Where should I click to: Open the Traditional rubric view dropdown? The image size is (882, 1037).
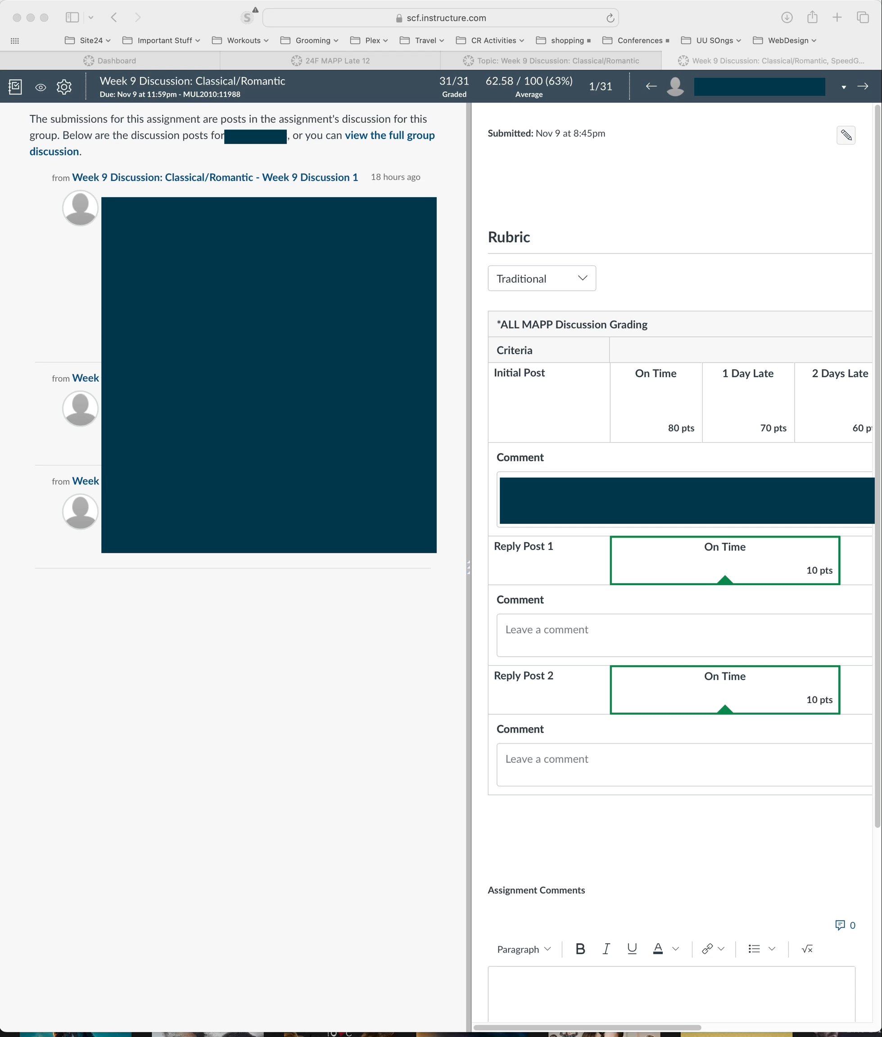(542, 278)
